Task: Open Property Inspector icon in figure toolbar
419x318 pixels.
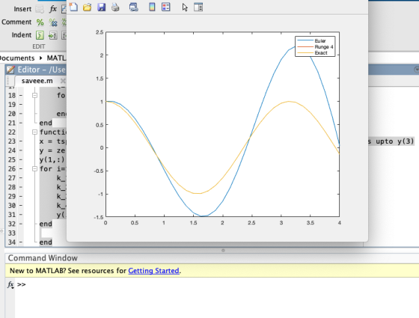Action: 198,7
